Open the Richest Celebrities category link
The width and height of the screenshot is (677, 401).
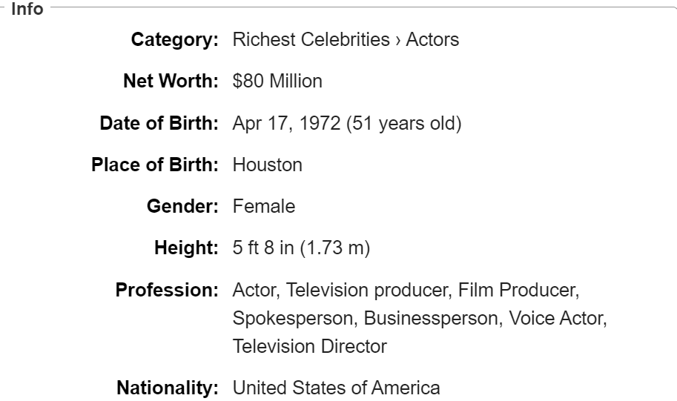tap(311, 40)
